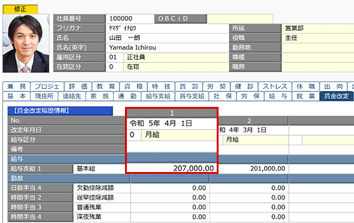354x223 pixels.
Task: Open the 賃金改定 tab
Action: coord(336,96)
